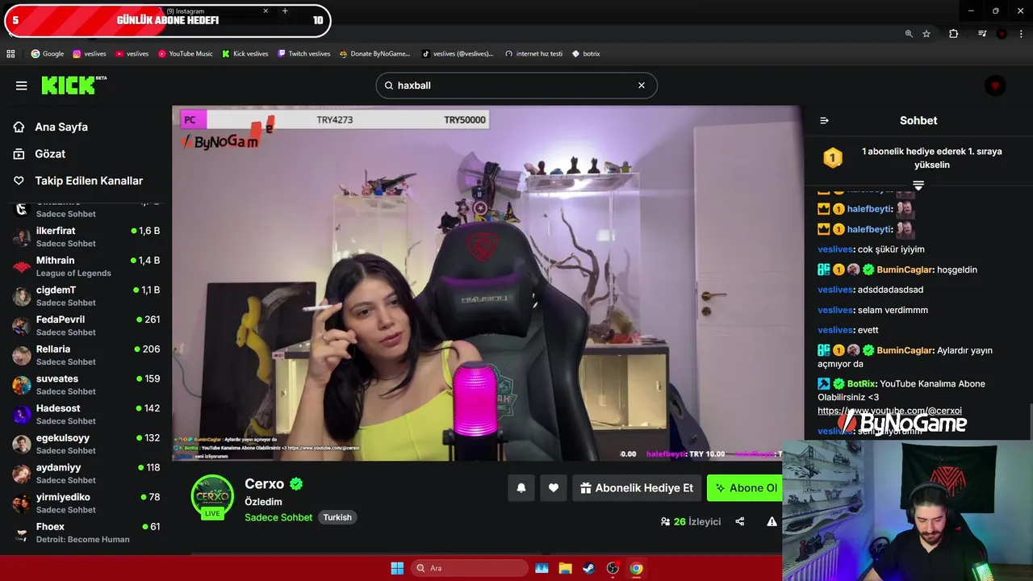
Task: Click the Cerxo channel avatar
Action: tap(212, 496)
